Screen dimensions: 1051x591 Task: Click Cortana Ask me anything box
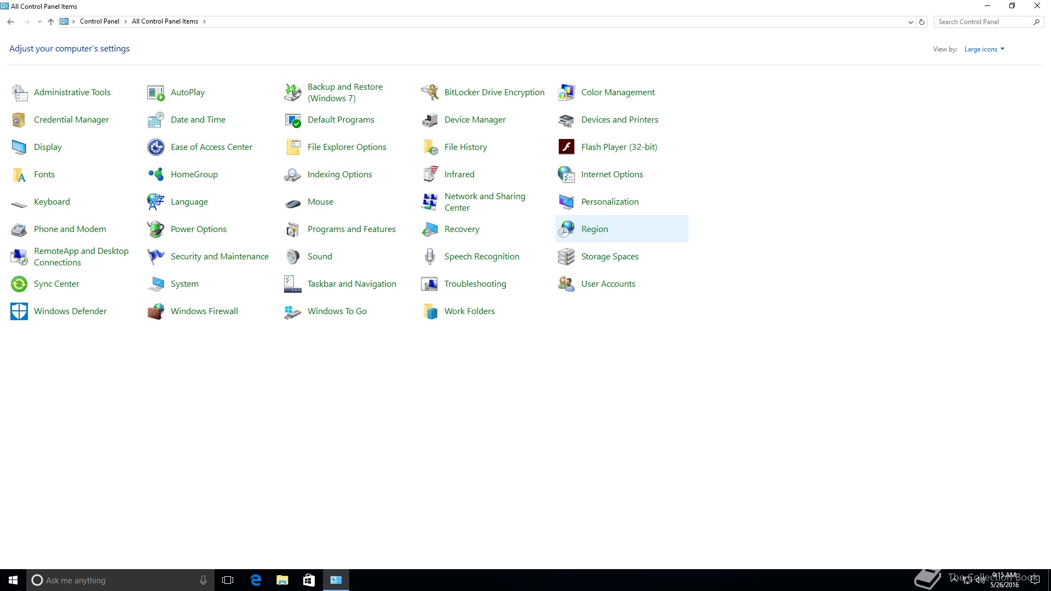click(120, 580)
